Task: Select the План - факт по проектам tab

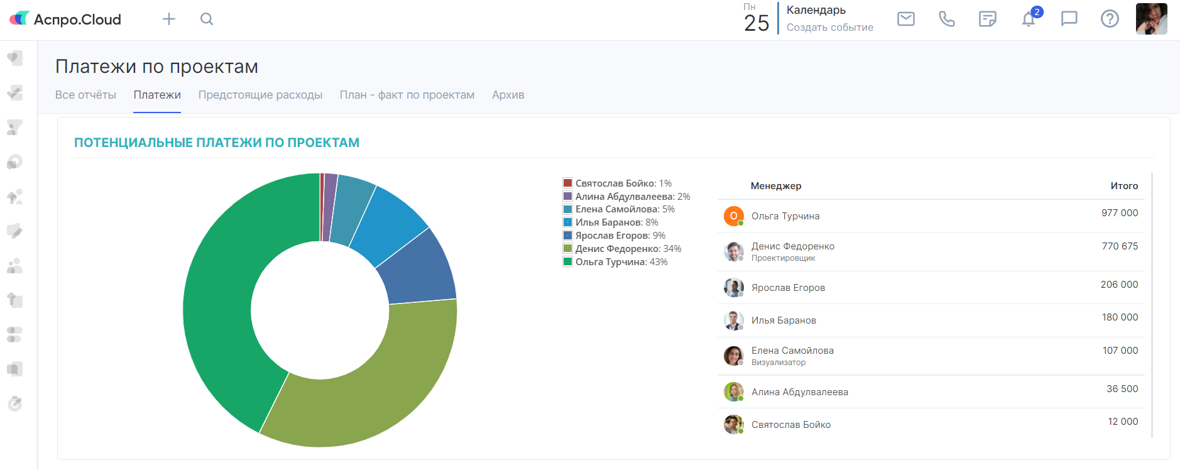Action: [x=407, y=95]
